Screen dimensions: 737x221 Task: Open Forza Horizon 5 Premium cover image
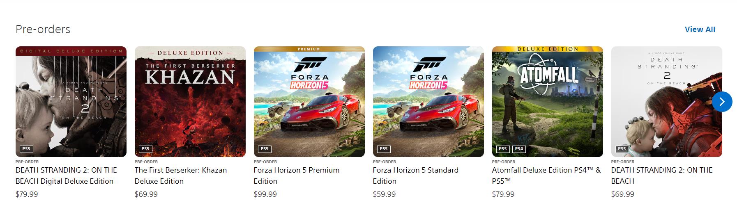(309, 101)
